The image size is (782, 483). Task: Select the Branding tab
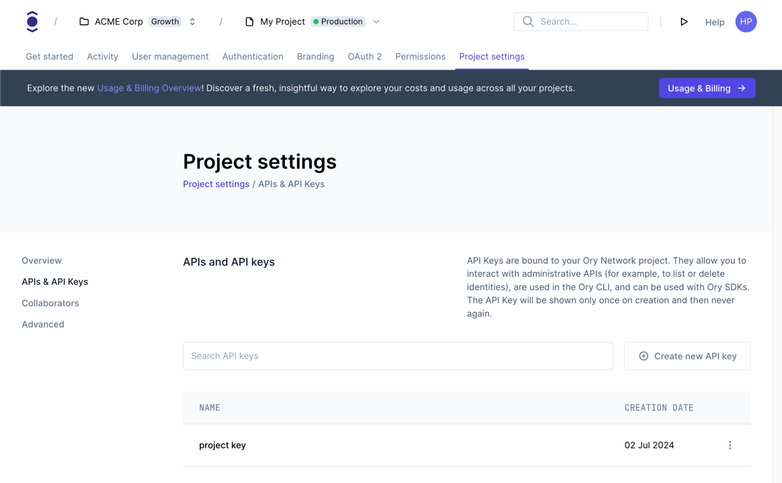tap(315, 56)
